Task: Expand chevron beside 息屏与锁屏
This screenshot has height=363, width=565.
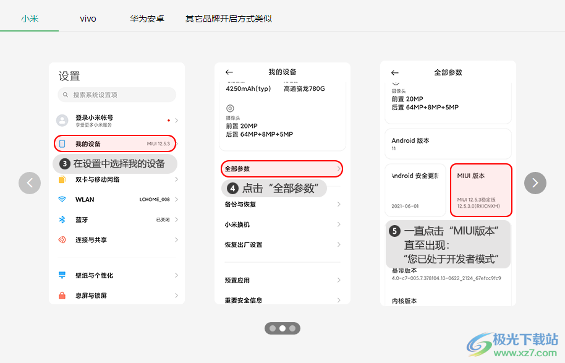Action: 177,296
